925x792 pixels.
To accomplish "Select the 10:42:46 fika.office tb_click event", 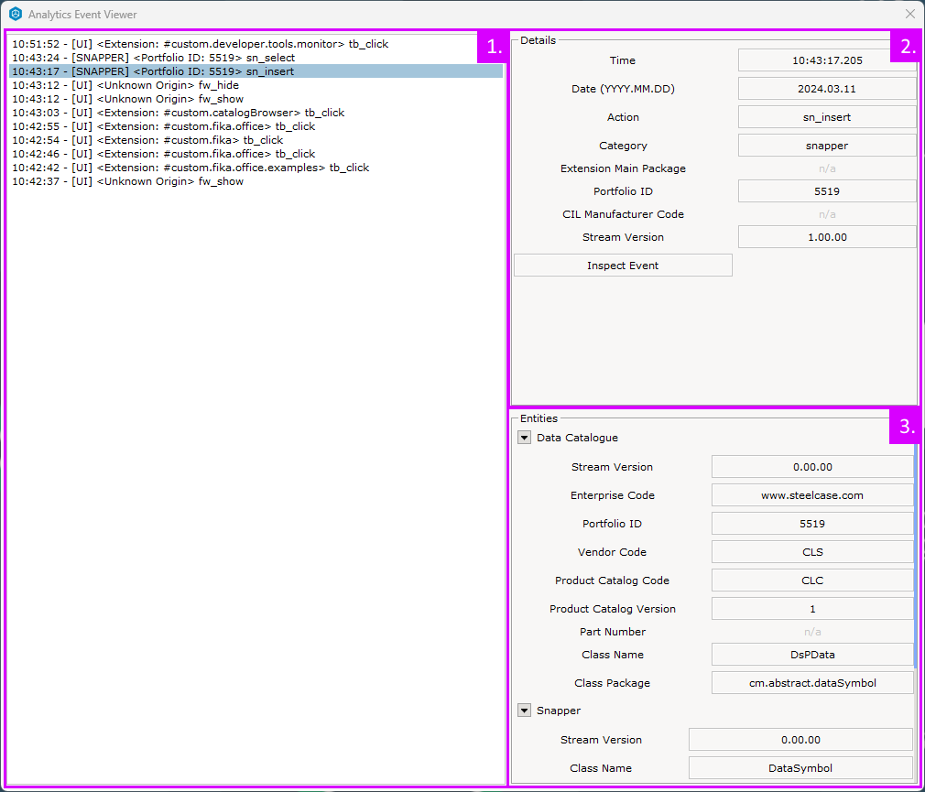I will [x=256, y=154].
